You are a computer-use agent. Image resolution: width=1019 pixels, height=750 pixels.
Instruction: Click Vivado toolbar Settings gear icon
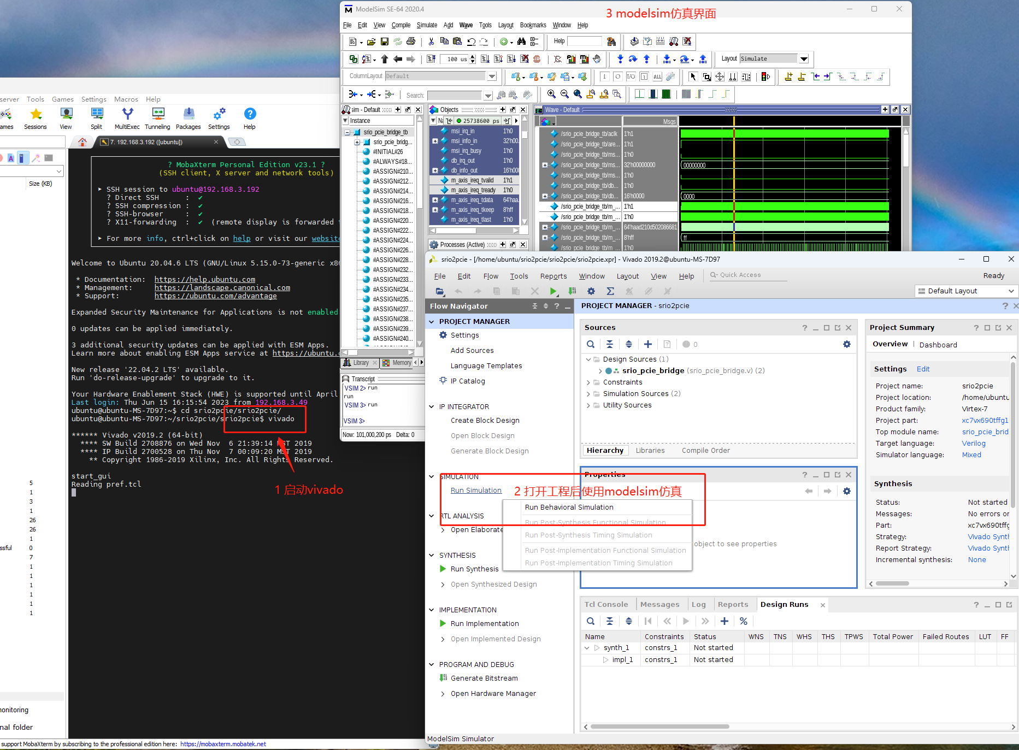pos(591,291)
